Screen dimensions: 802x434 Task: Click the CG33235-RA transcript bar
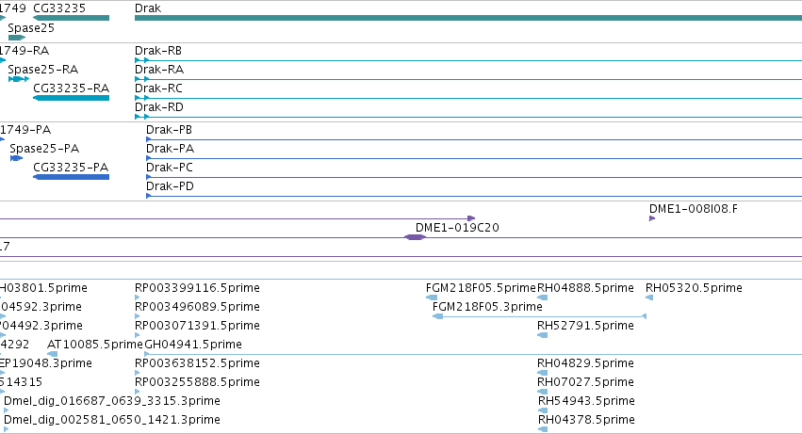71,98
